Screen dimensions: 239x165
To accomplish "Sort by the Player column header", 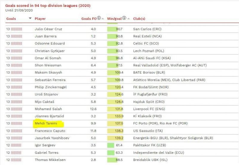I will 40,19.
